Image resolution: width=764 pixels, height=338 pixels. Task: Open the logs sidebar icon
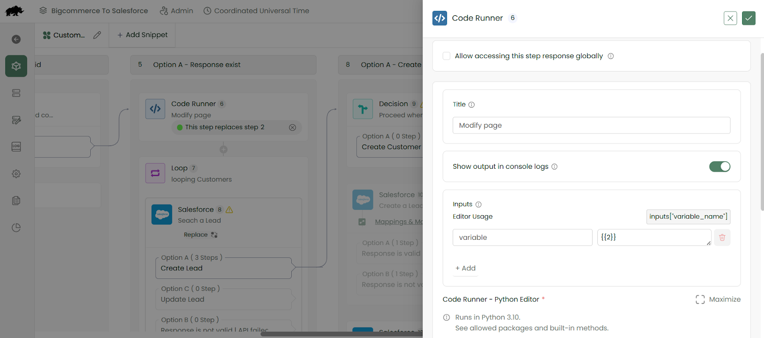tap(16, 147)
